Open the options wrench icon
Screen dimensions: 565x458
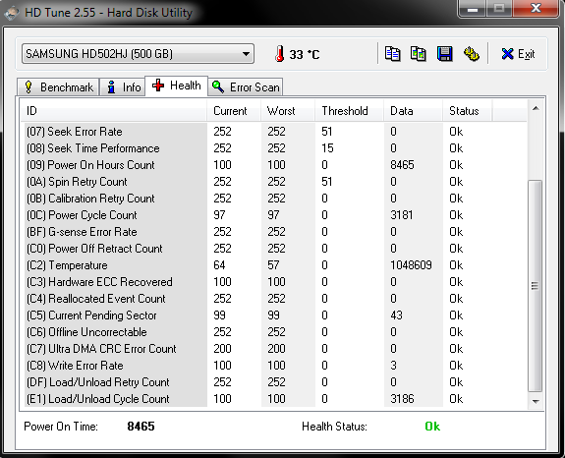coord(471,54)
